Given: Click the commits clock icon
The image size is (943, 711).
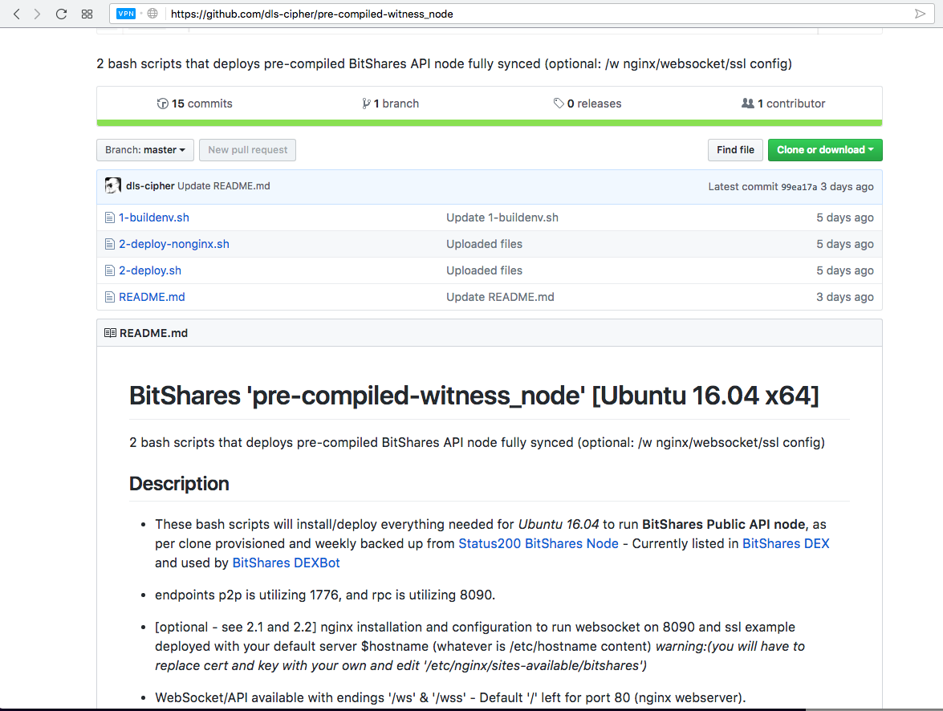Looking at the screenshot, I should tap(162, 104).
